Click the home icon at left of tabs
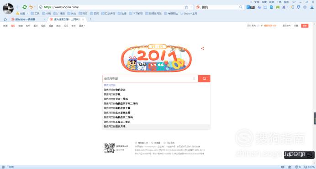The image size is (316, 169). click(x=5, y=20)
